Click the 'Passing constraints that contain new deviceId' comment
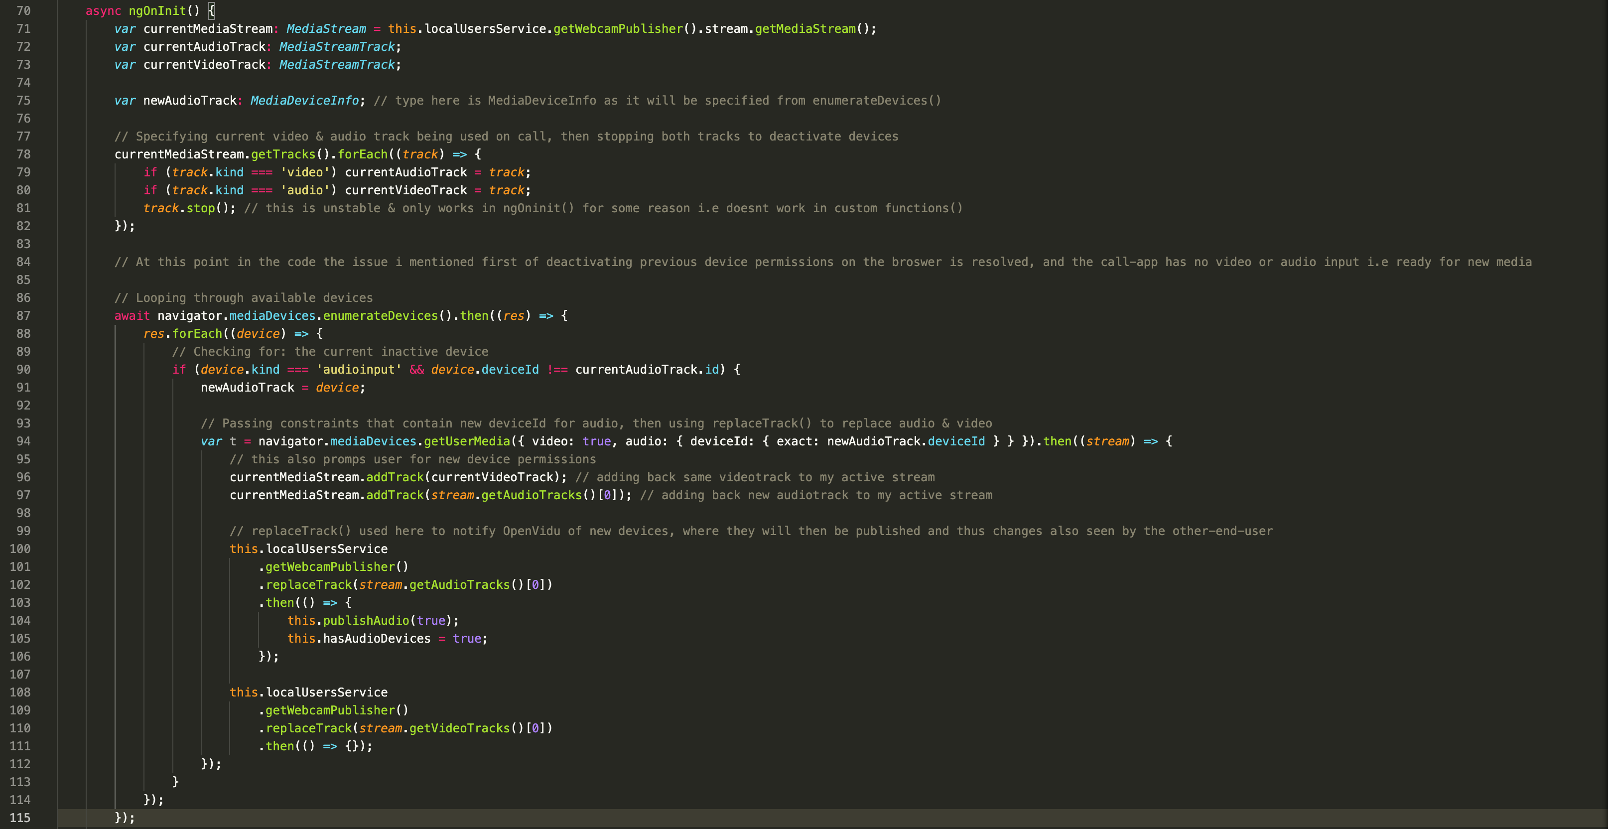 pos(596,423)
